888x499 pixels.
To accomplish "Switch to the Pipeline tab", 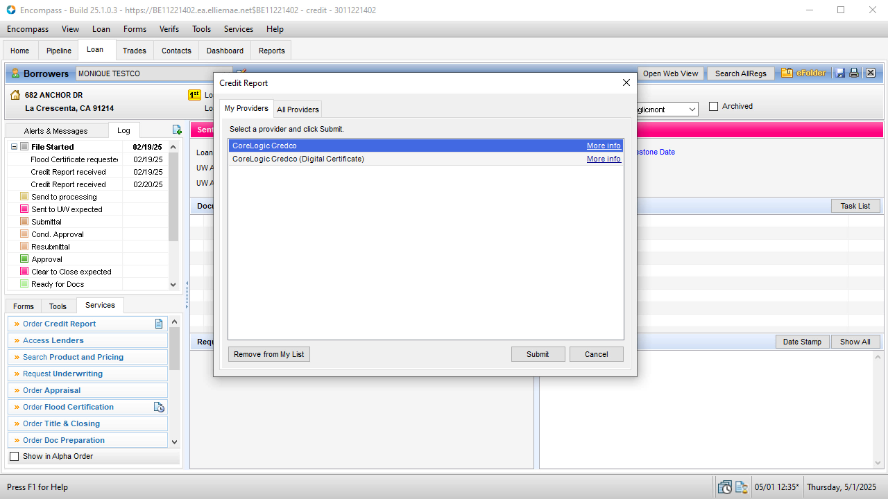I will click(59, 51).
